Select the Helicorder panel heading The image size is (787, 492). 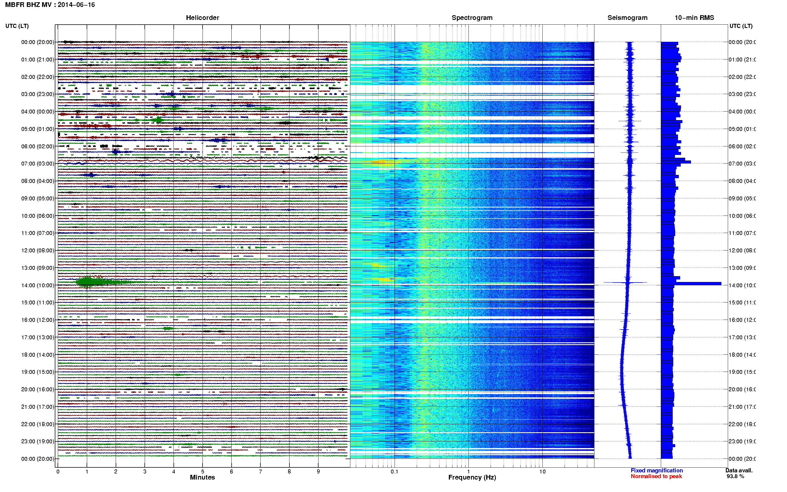pos(202,18)
